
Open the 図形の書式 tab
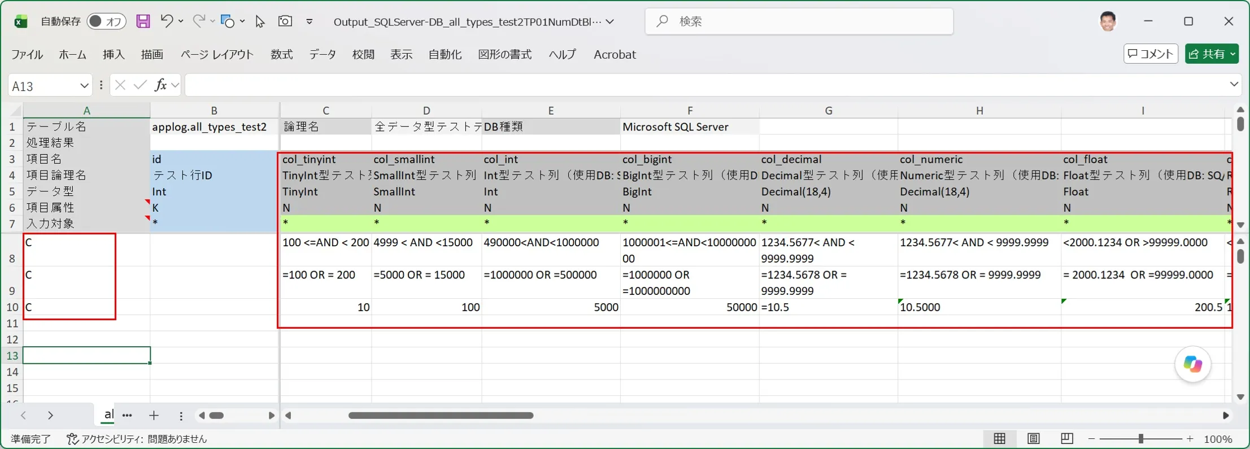click(504, 54)
